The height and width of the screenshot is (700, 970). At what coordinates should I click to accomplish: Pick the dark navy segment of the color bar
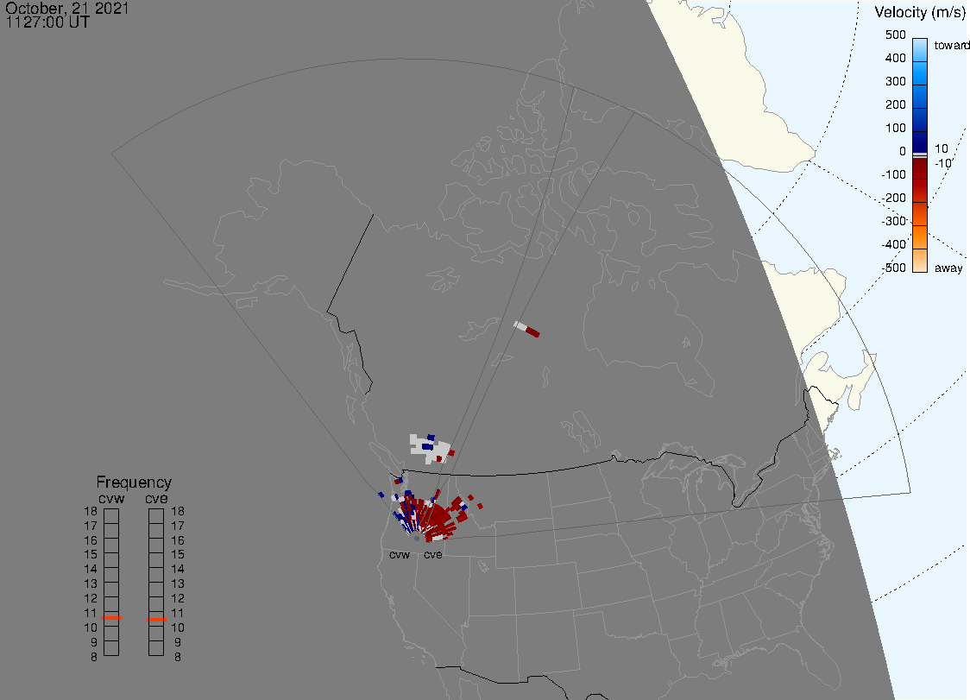(x=920, y=141)
